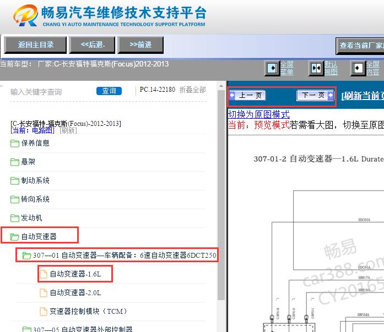Click the 全屏内容 layout icon
The image size is (384, 332).
(358, 68)
